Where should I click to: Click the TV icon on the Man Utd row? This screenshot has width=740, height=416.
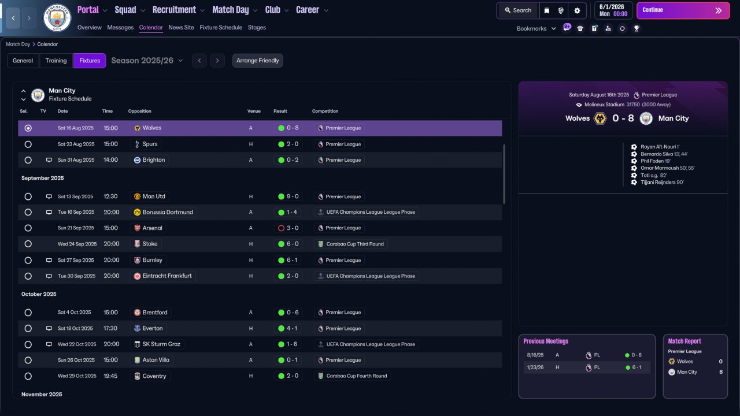point(49,196)
